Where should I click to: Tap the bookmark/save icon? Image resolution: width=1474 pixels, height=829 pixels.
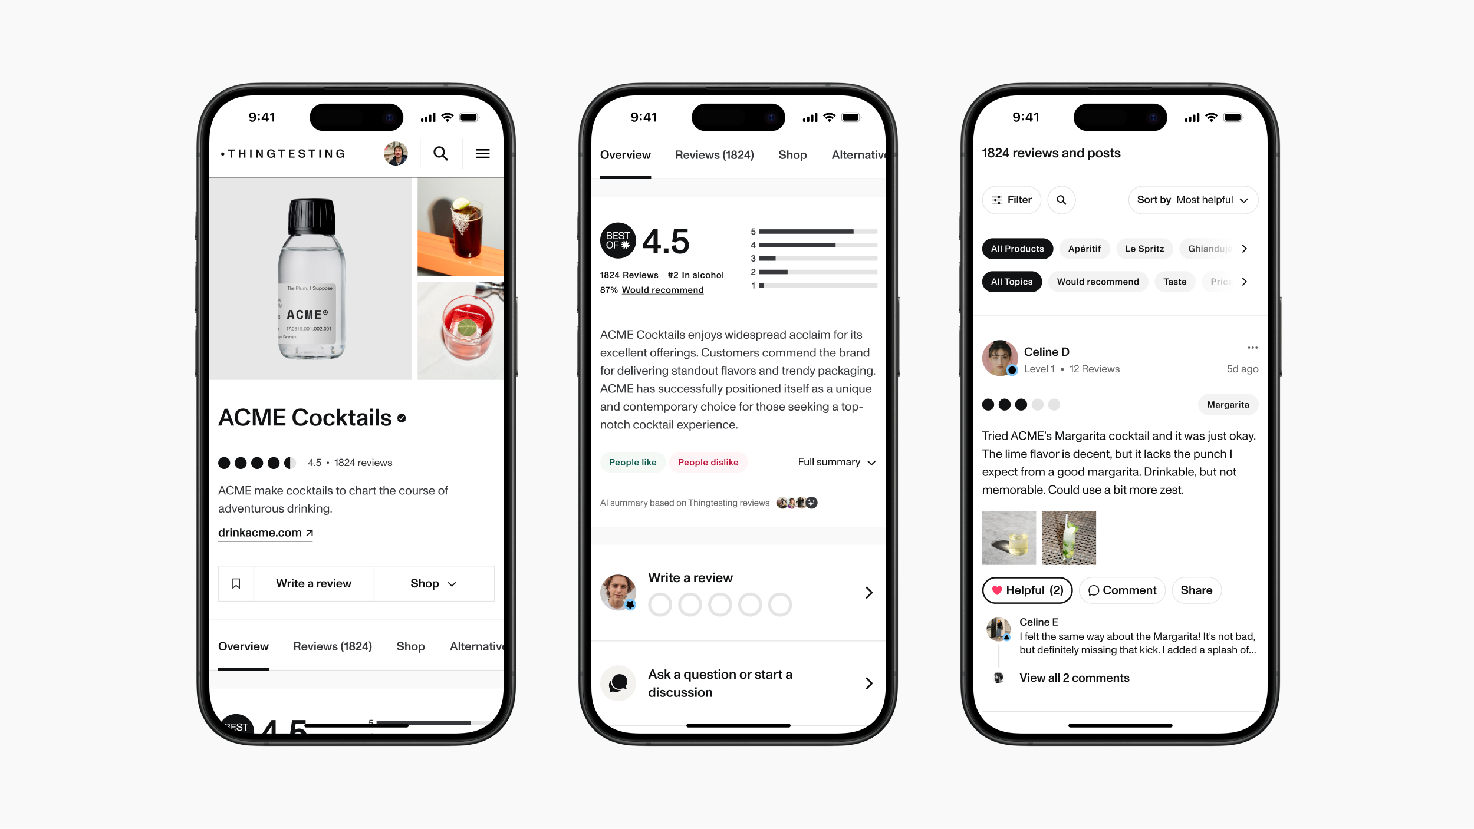click(x=237, y=583)
